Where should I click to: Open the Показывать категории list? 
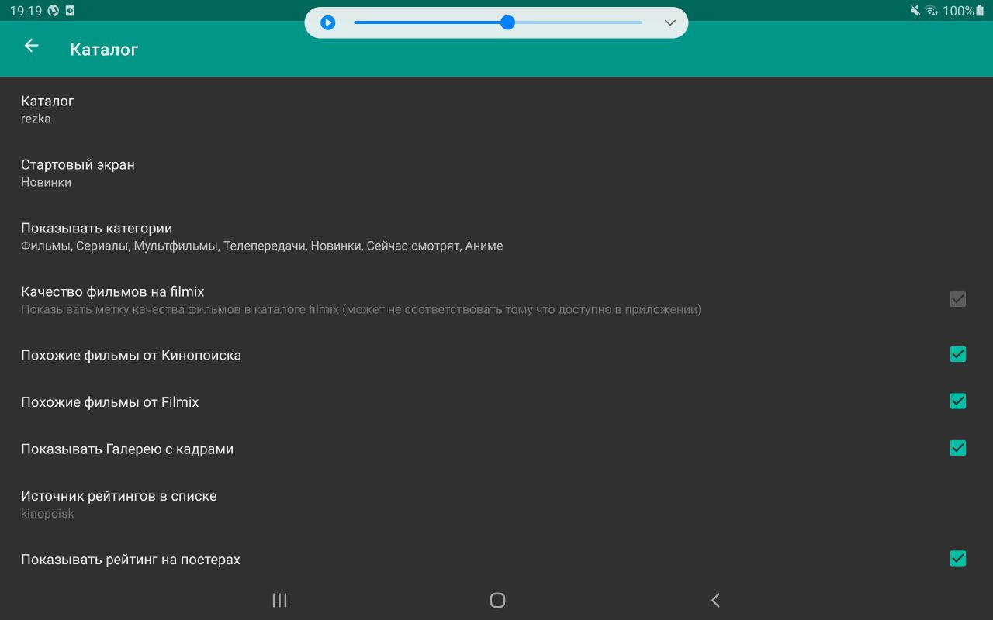tap(496, 236)
